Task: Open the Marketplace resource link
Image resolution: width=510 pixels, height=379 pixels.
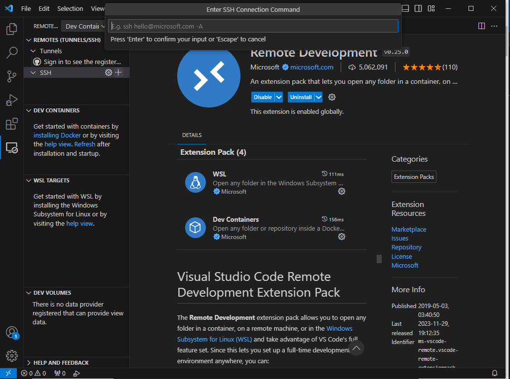Action: [409, 229]
